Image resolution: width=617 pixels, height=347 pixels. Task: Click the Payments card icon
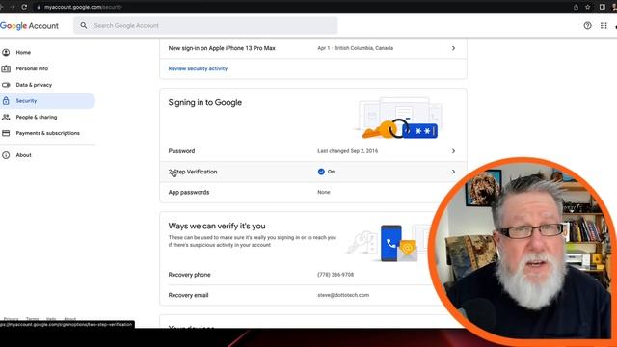pos(6,133)
